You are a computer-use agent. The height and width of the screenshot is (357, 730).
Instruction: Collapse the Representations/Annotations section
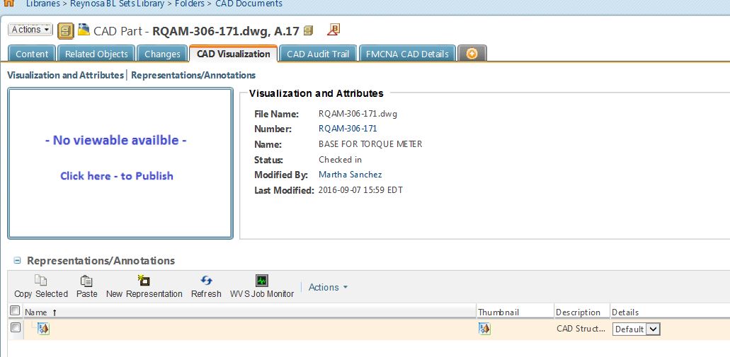click(x=17, y=260)
